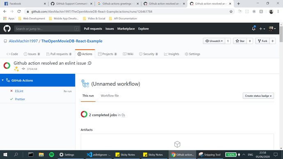Image resolution: width=283 pixels, height=159 pixels.
Task: Go to Pull requests in header
Action: point(93,29)
